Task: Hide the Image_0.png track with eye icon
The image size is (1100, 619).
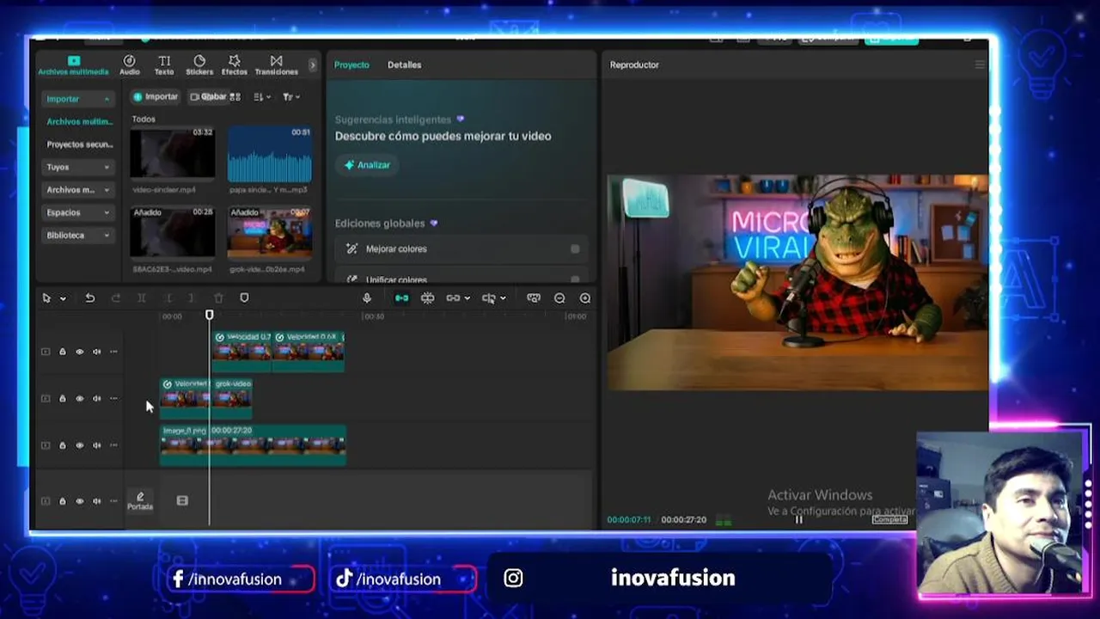Action: 79,445
